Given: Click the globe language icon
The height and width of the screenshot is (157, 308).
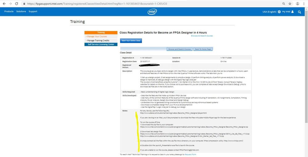Looking at the screenshot, I should point(279,12).
